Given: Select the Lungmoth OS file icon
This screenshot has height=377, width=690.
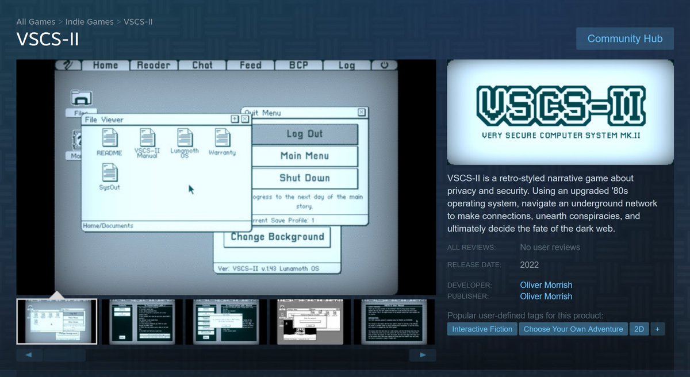Looking at the screenshot, I should 185,140.
